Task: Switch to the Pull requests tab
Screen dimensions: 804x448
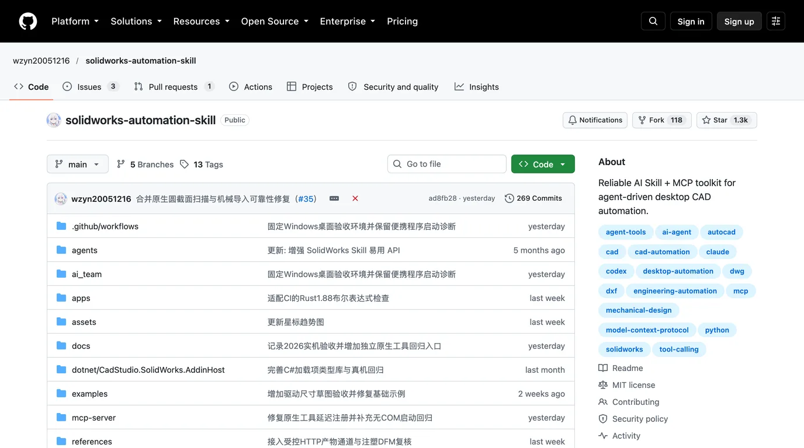Action: pos(174,87)
